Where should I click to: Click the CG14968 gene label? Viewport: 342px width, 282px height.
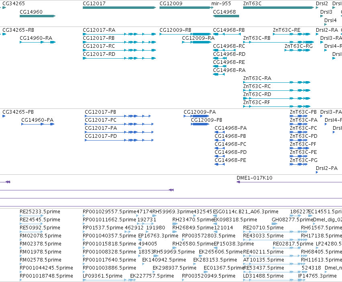coord(224,12)
